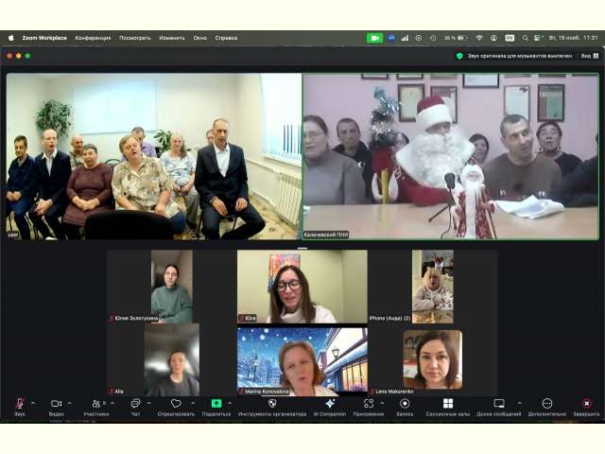The height and width of the screenshot is (454, 605).
Task: Open Инструменты организатора host tools
Action: pyautogui.click(x=272, y=404)
